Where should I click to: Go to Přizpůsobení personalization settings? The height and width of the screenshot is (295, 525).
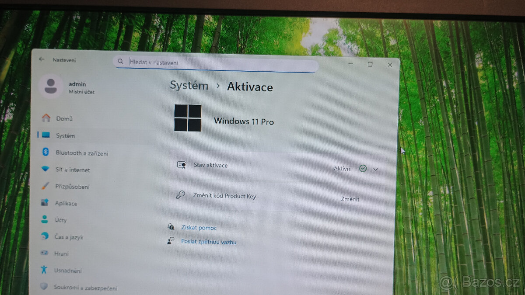click(x=72, y=187)
